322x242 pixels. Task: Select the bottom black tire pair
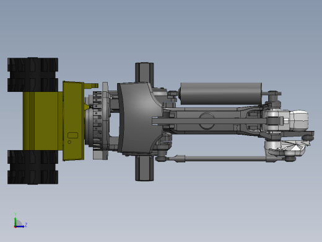pos(33,167)
